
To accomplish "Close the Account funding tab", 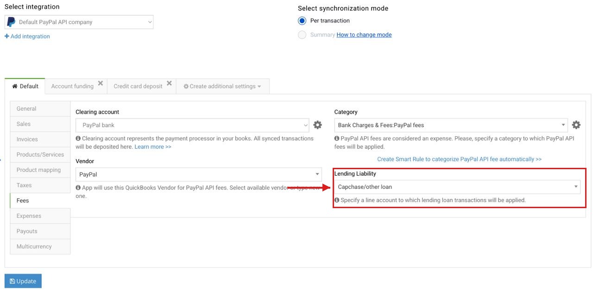I will (x=100, y=83).
